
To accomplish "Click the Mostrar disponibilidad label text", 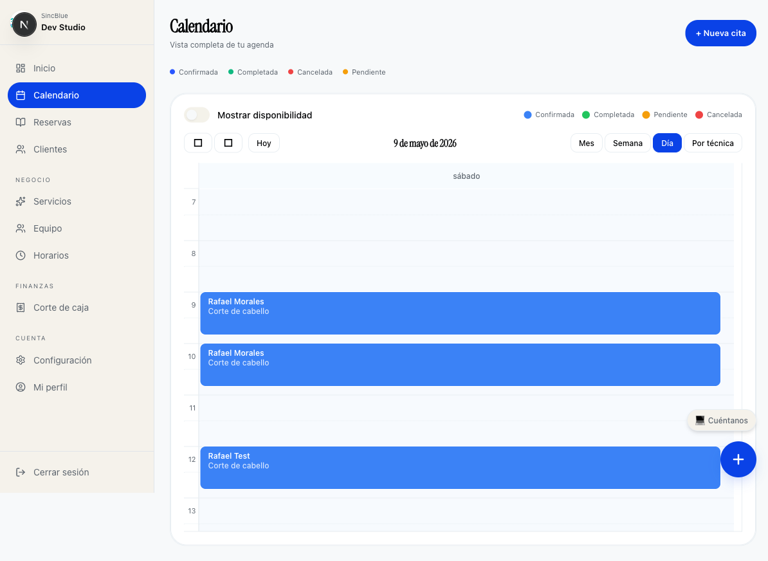I will point(264,115).
